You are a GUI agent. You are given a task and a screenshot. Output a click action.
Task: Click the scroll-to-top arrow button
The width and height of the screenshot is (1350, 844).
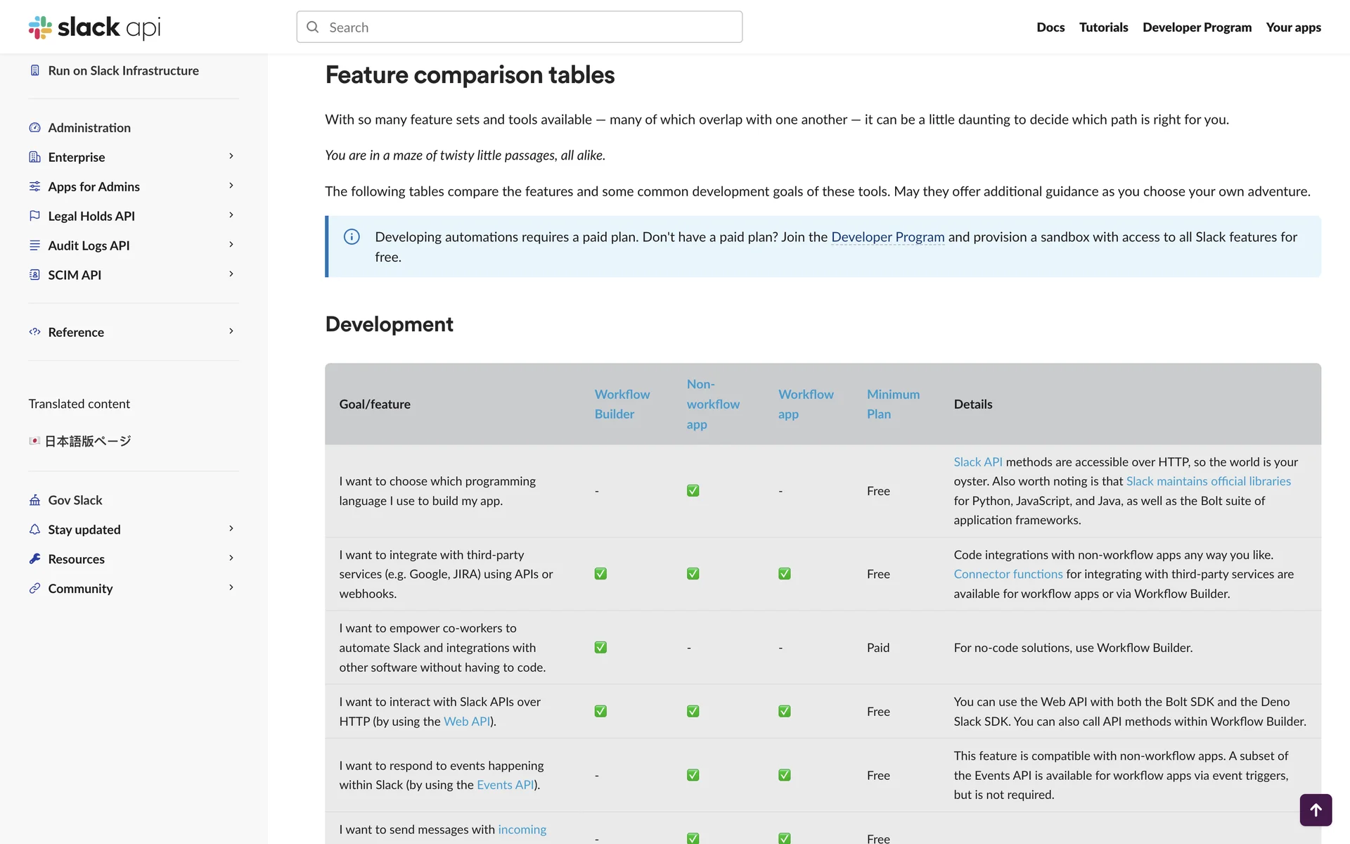coord(1315,810)
